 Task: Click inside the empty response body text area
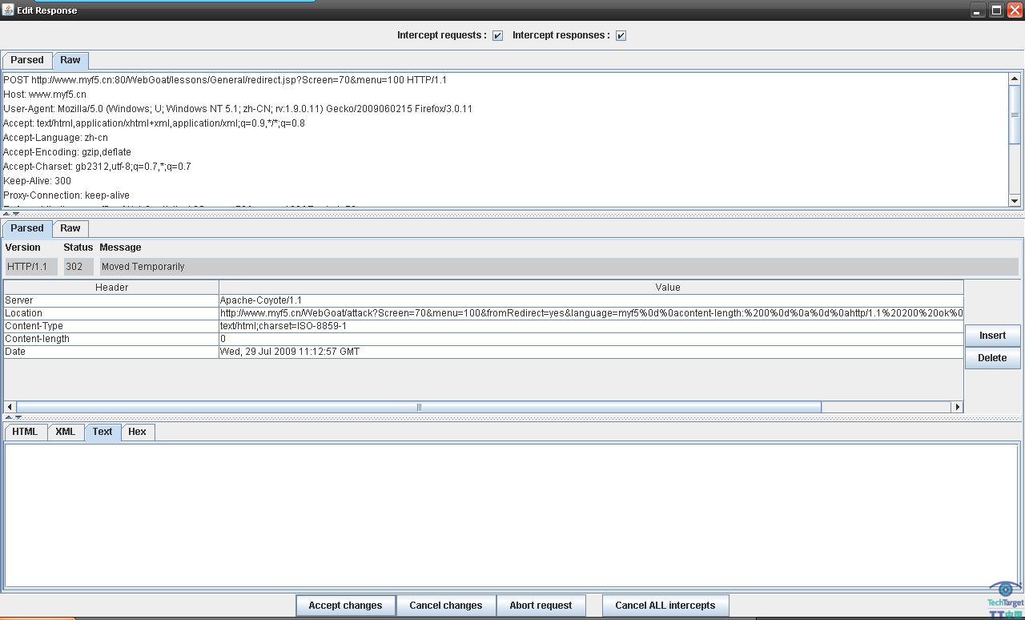pyautogui.click(x=511, y=515)
